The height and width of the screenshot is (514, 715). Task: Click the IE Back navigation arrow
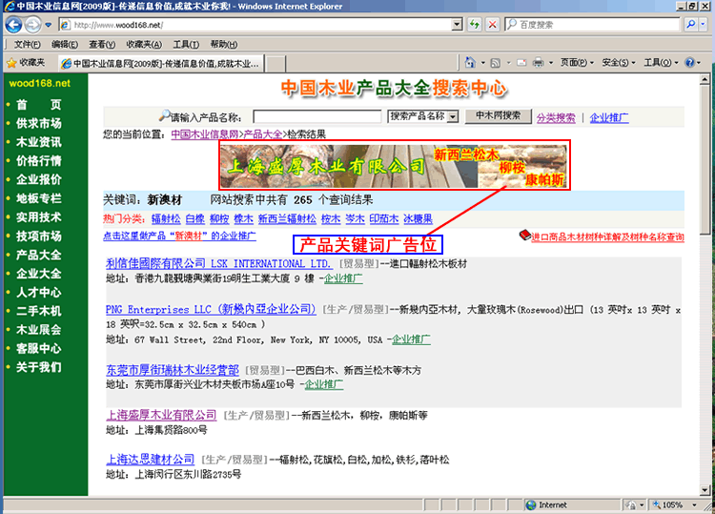(x=13, y=25)
